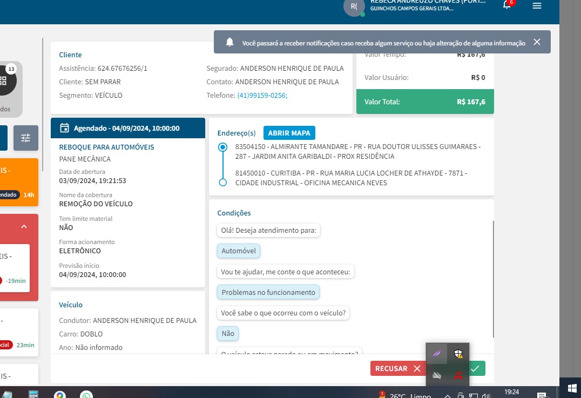Open the Calculator app on the taskbar
Screen dimensions: 581x398
[x=33, y=394]
